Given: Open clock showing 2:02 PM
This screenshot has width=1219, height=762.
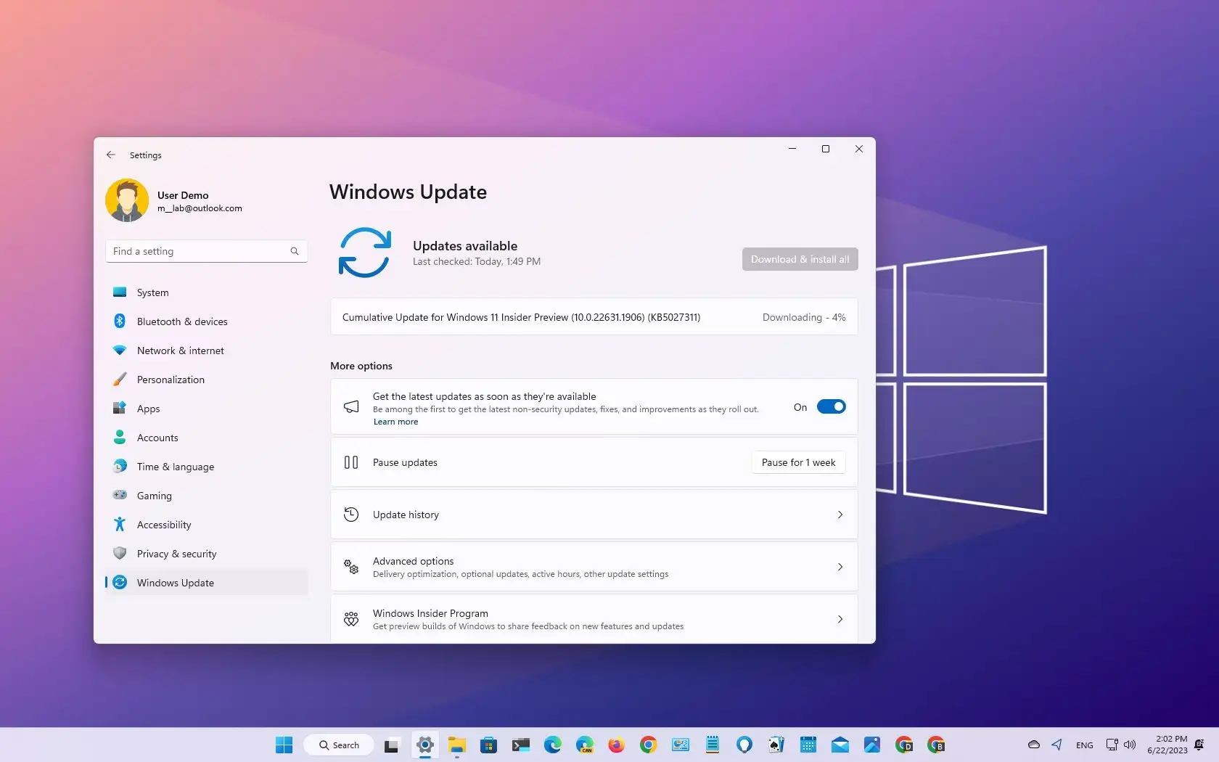Looking at the screenshot, I should (x=1167, y=745).
